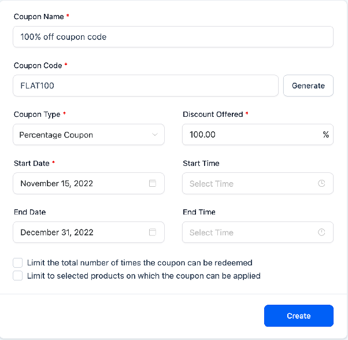Click the percent symbol in Discount Offered
The width and height of the screenshot is (348, 340).
326,135
